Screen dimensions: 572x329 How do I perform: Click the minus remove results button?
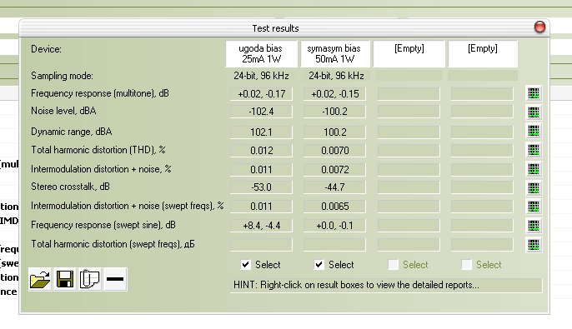115,280
